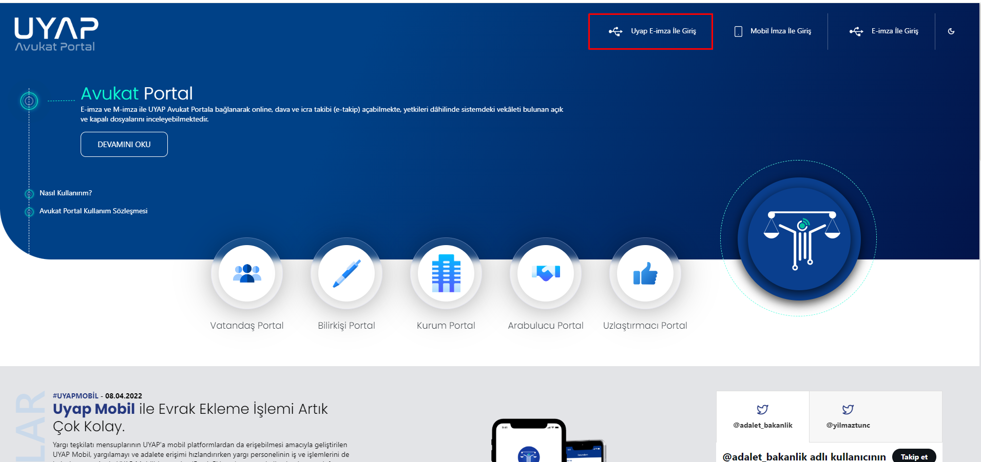Screen dimensions: 981x462
Task: Click the Twitter bird above @yilmaztunc
Action: pos(848,409)
